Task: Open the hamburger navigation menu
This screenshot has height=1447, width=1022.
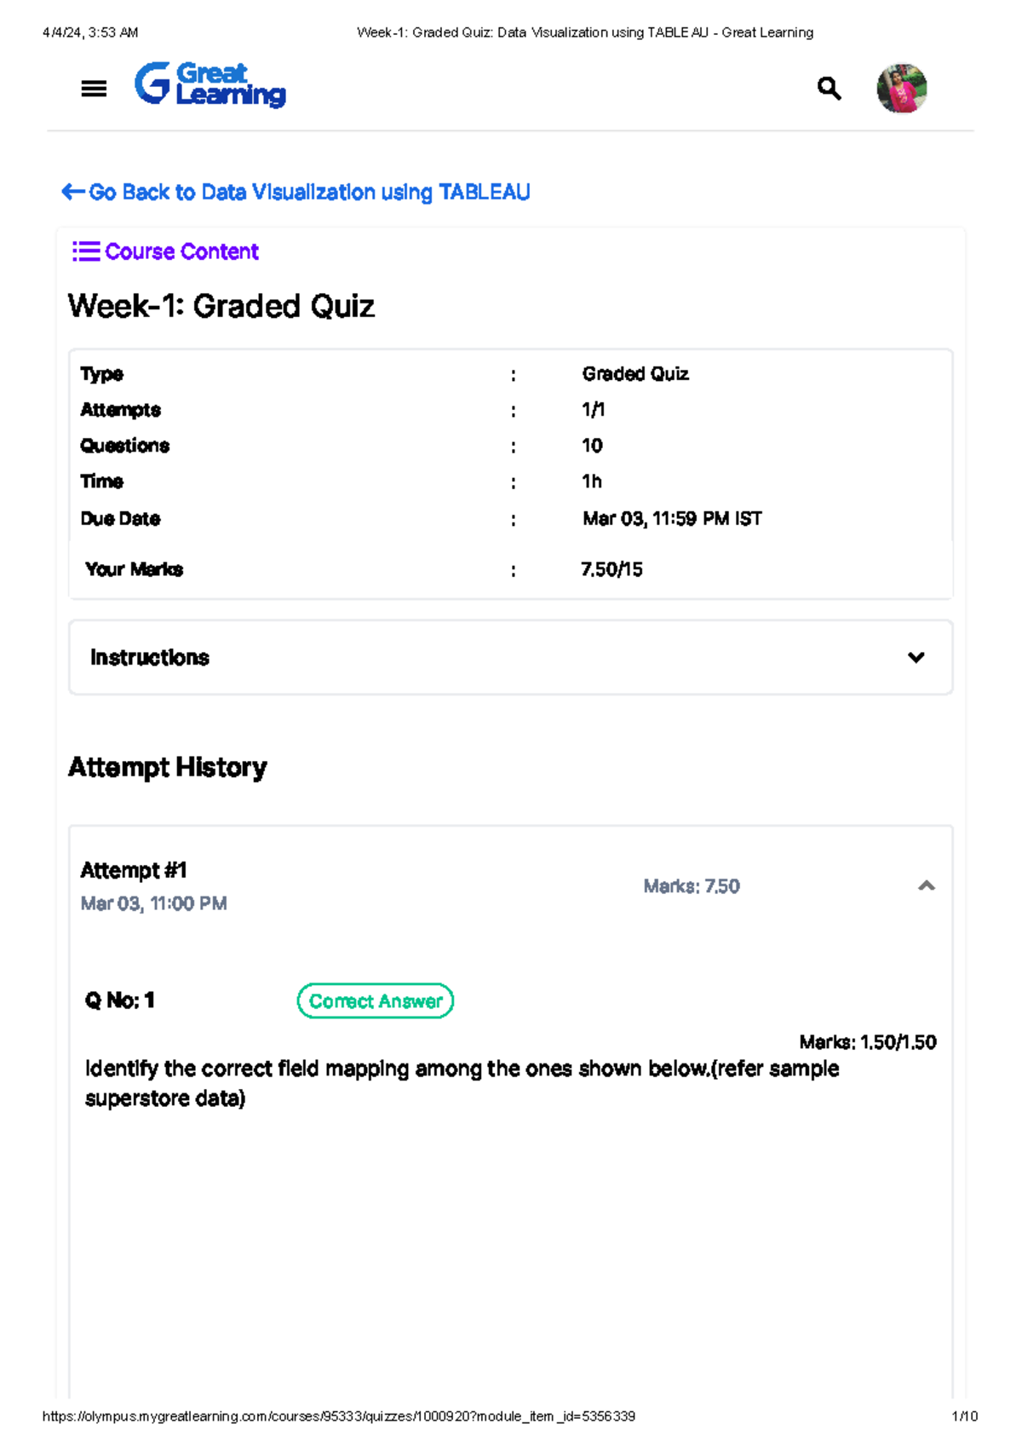Action: click(94, 87)
